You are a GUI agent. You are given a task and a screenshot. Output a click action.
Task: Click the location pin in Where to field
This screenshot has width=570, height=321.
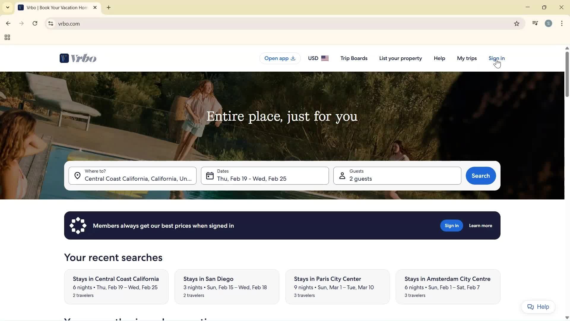pyautogui.click(x=77, y=176)
